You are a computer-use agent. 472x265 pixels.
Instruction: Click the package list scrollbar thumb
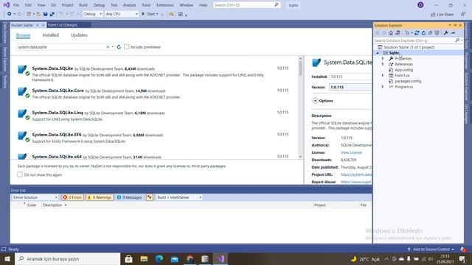pyautogui.click(x=300, y=68)
